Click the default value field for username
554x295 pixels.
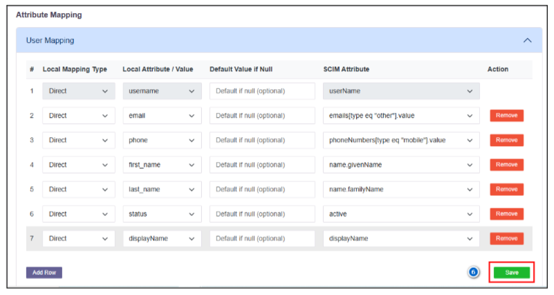click(x=262, y=91)
